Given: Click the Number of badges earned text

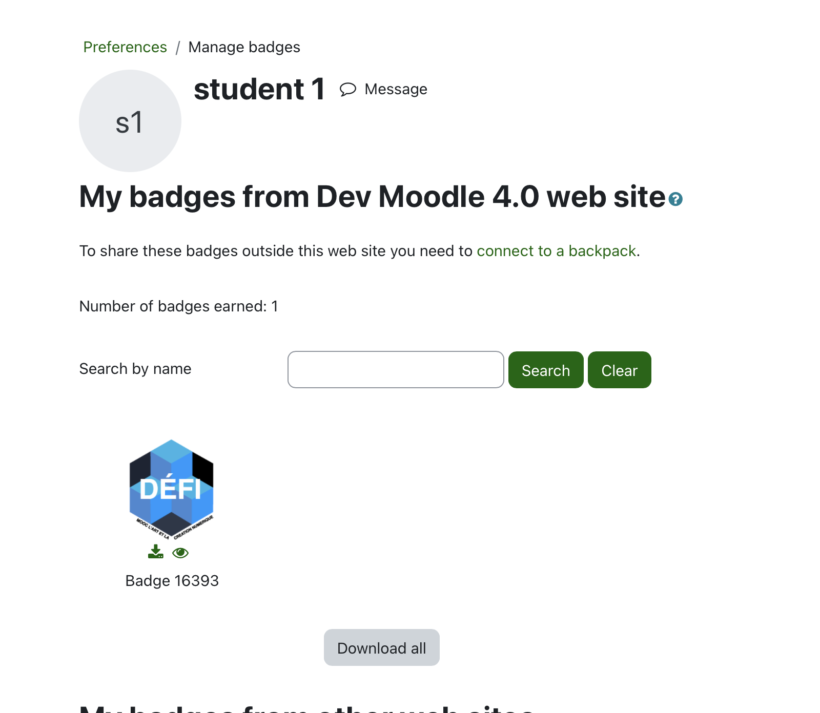Looking at the screenshot, I should click(x=179, y=306).
